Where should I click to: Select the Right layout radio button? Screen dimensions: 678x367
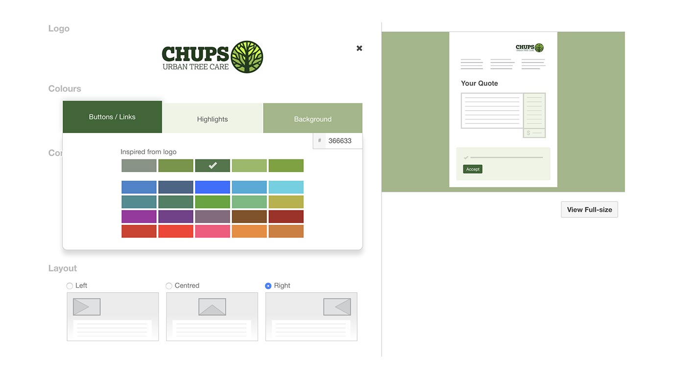point(268,286)
